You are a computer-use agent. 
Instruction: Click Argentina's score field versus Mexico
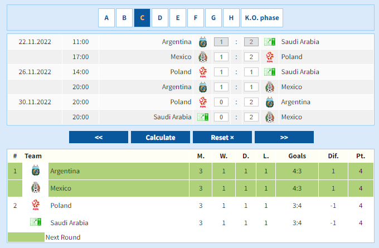221,87
